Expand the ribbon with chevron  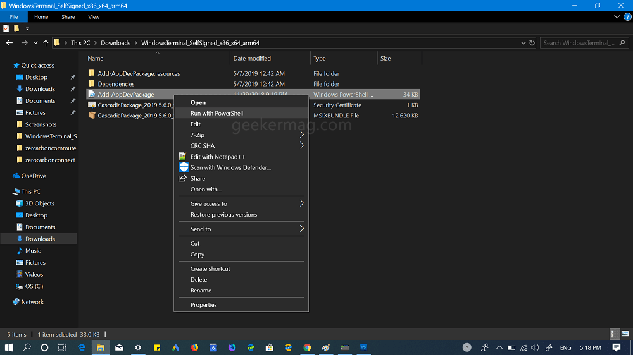(617, 17)
